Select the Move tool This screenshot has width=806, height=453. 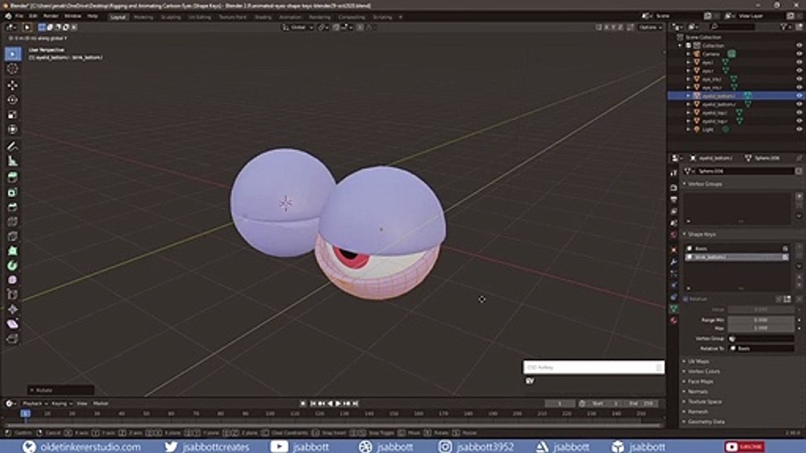13,85
